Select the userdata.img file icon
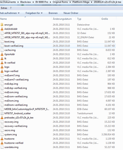The image size is (123, 150). [2, 147]
